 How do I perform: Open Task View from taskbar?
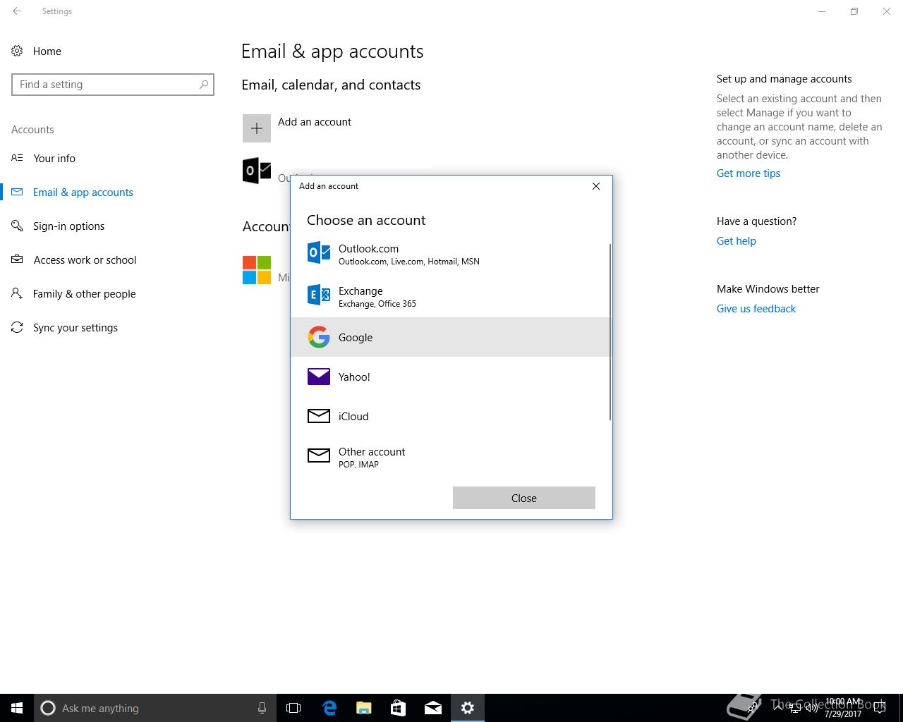click(x=293, y=708)
